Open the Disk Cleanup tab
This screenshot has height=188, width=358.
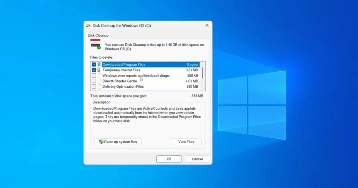tap(98, 35)
